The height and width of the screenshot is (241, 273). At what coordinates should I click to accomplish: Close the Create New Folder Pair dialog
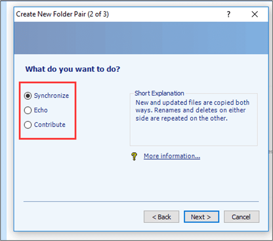click(x=254, y=15)
